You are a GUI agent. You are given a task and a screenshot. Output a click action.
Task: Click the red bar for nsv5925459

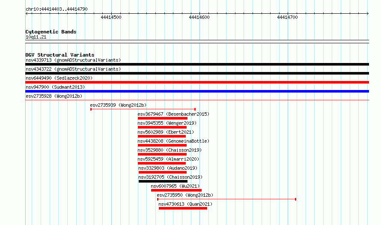point(161,163)
